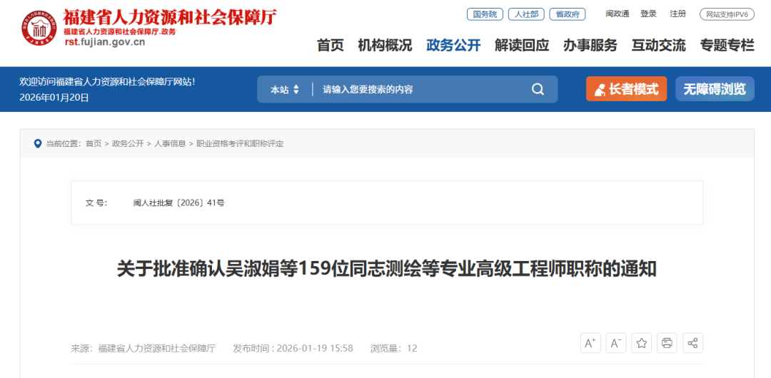Click the 注册 register link

(678, 14)
